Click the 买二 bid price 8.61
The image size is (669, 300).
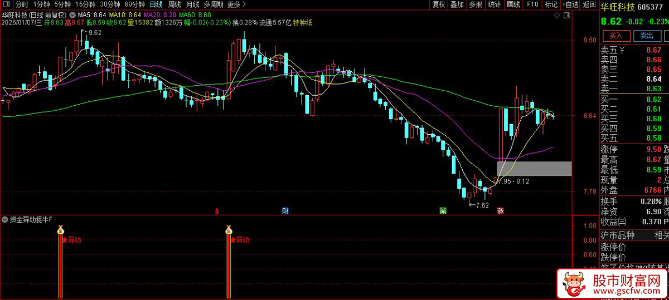[x=654, y=109]
